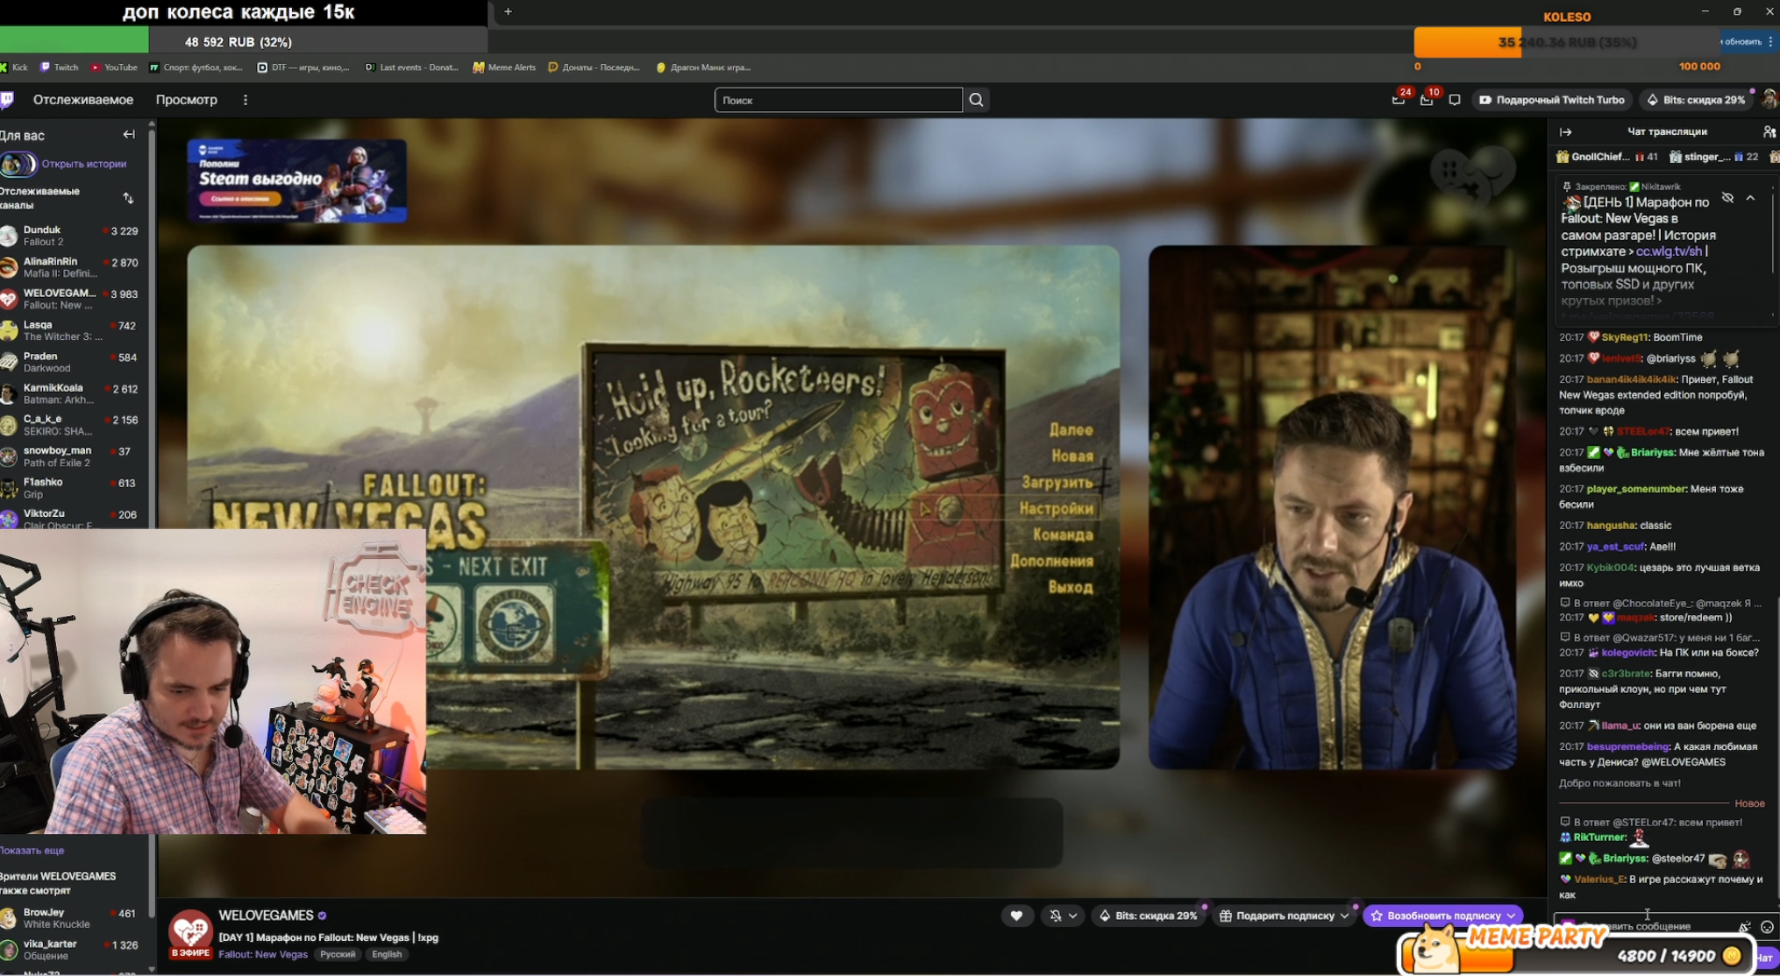Image resolution: width=1780 pixels, height=976 pixels.
Task: Click in the Twitch search field
Action: [x=837, y=100]
